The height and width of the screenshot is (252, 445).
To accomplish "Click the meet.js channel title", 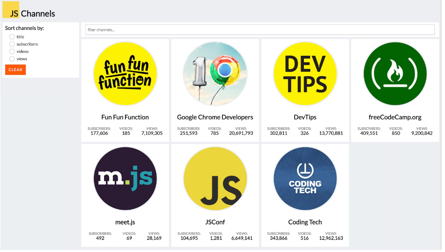I will pyautogui.click(x=125, y=222).
